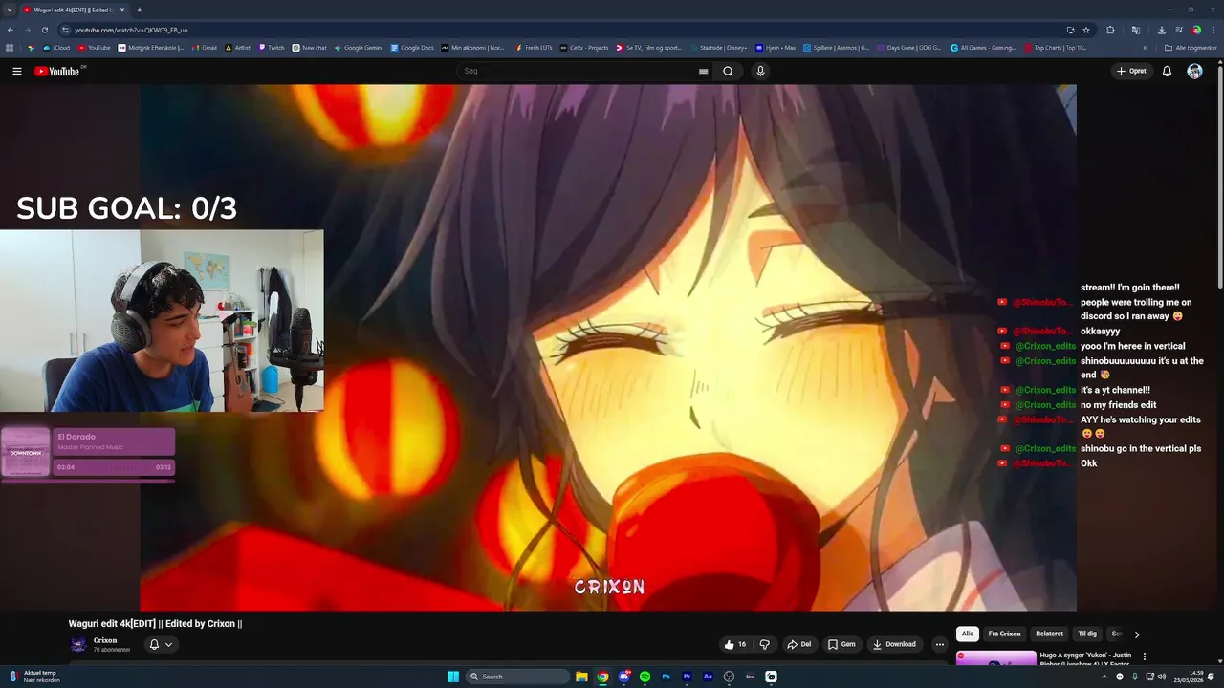Click the Windows taskbar Search box
Screen dimensions: 1224x688
coord(516,677)
